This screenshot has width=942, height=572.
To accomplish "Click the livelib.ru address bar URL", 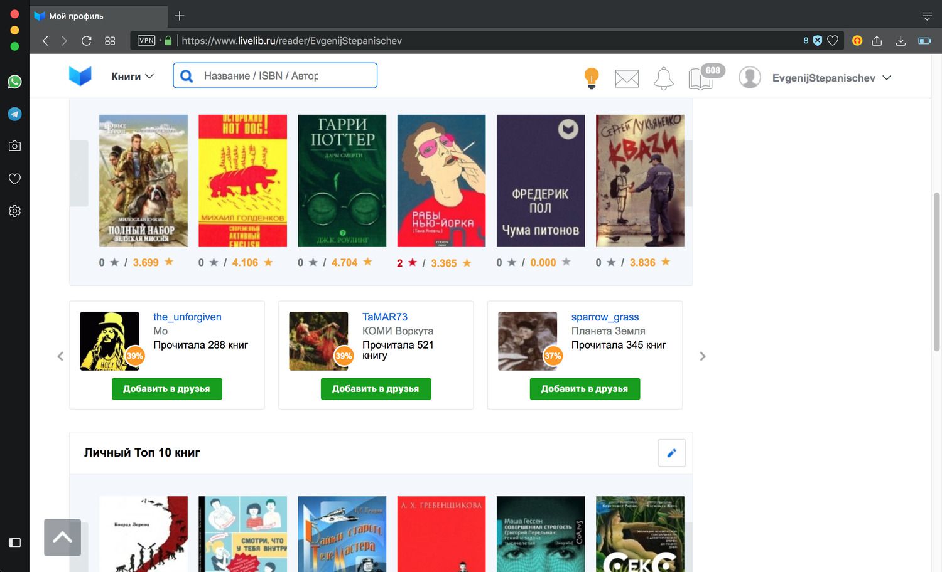I will pyautogui.click(x=291, y=41).
